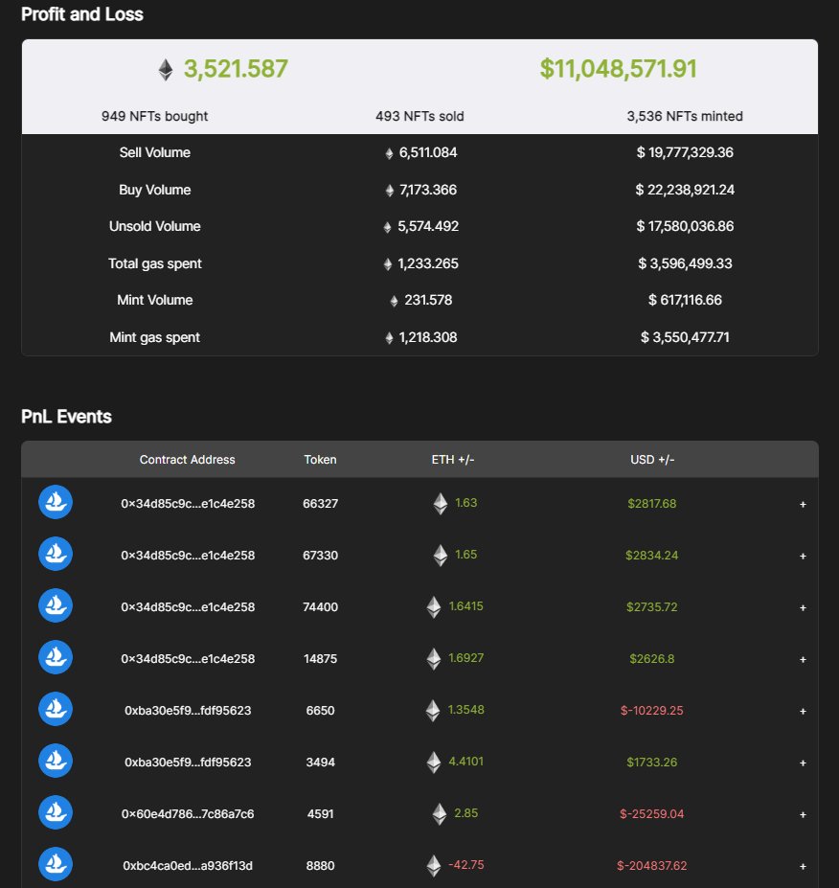Click the Mint gas spent label
Screen dimensions: 839x888
(x=154, y=337)
